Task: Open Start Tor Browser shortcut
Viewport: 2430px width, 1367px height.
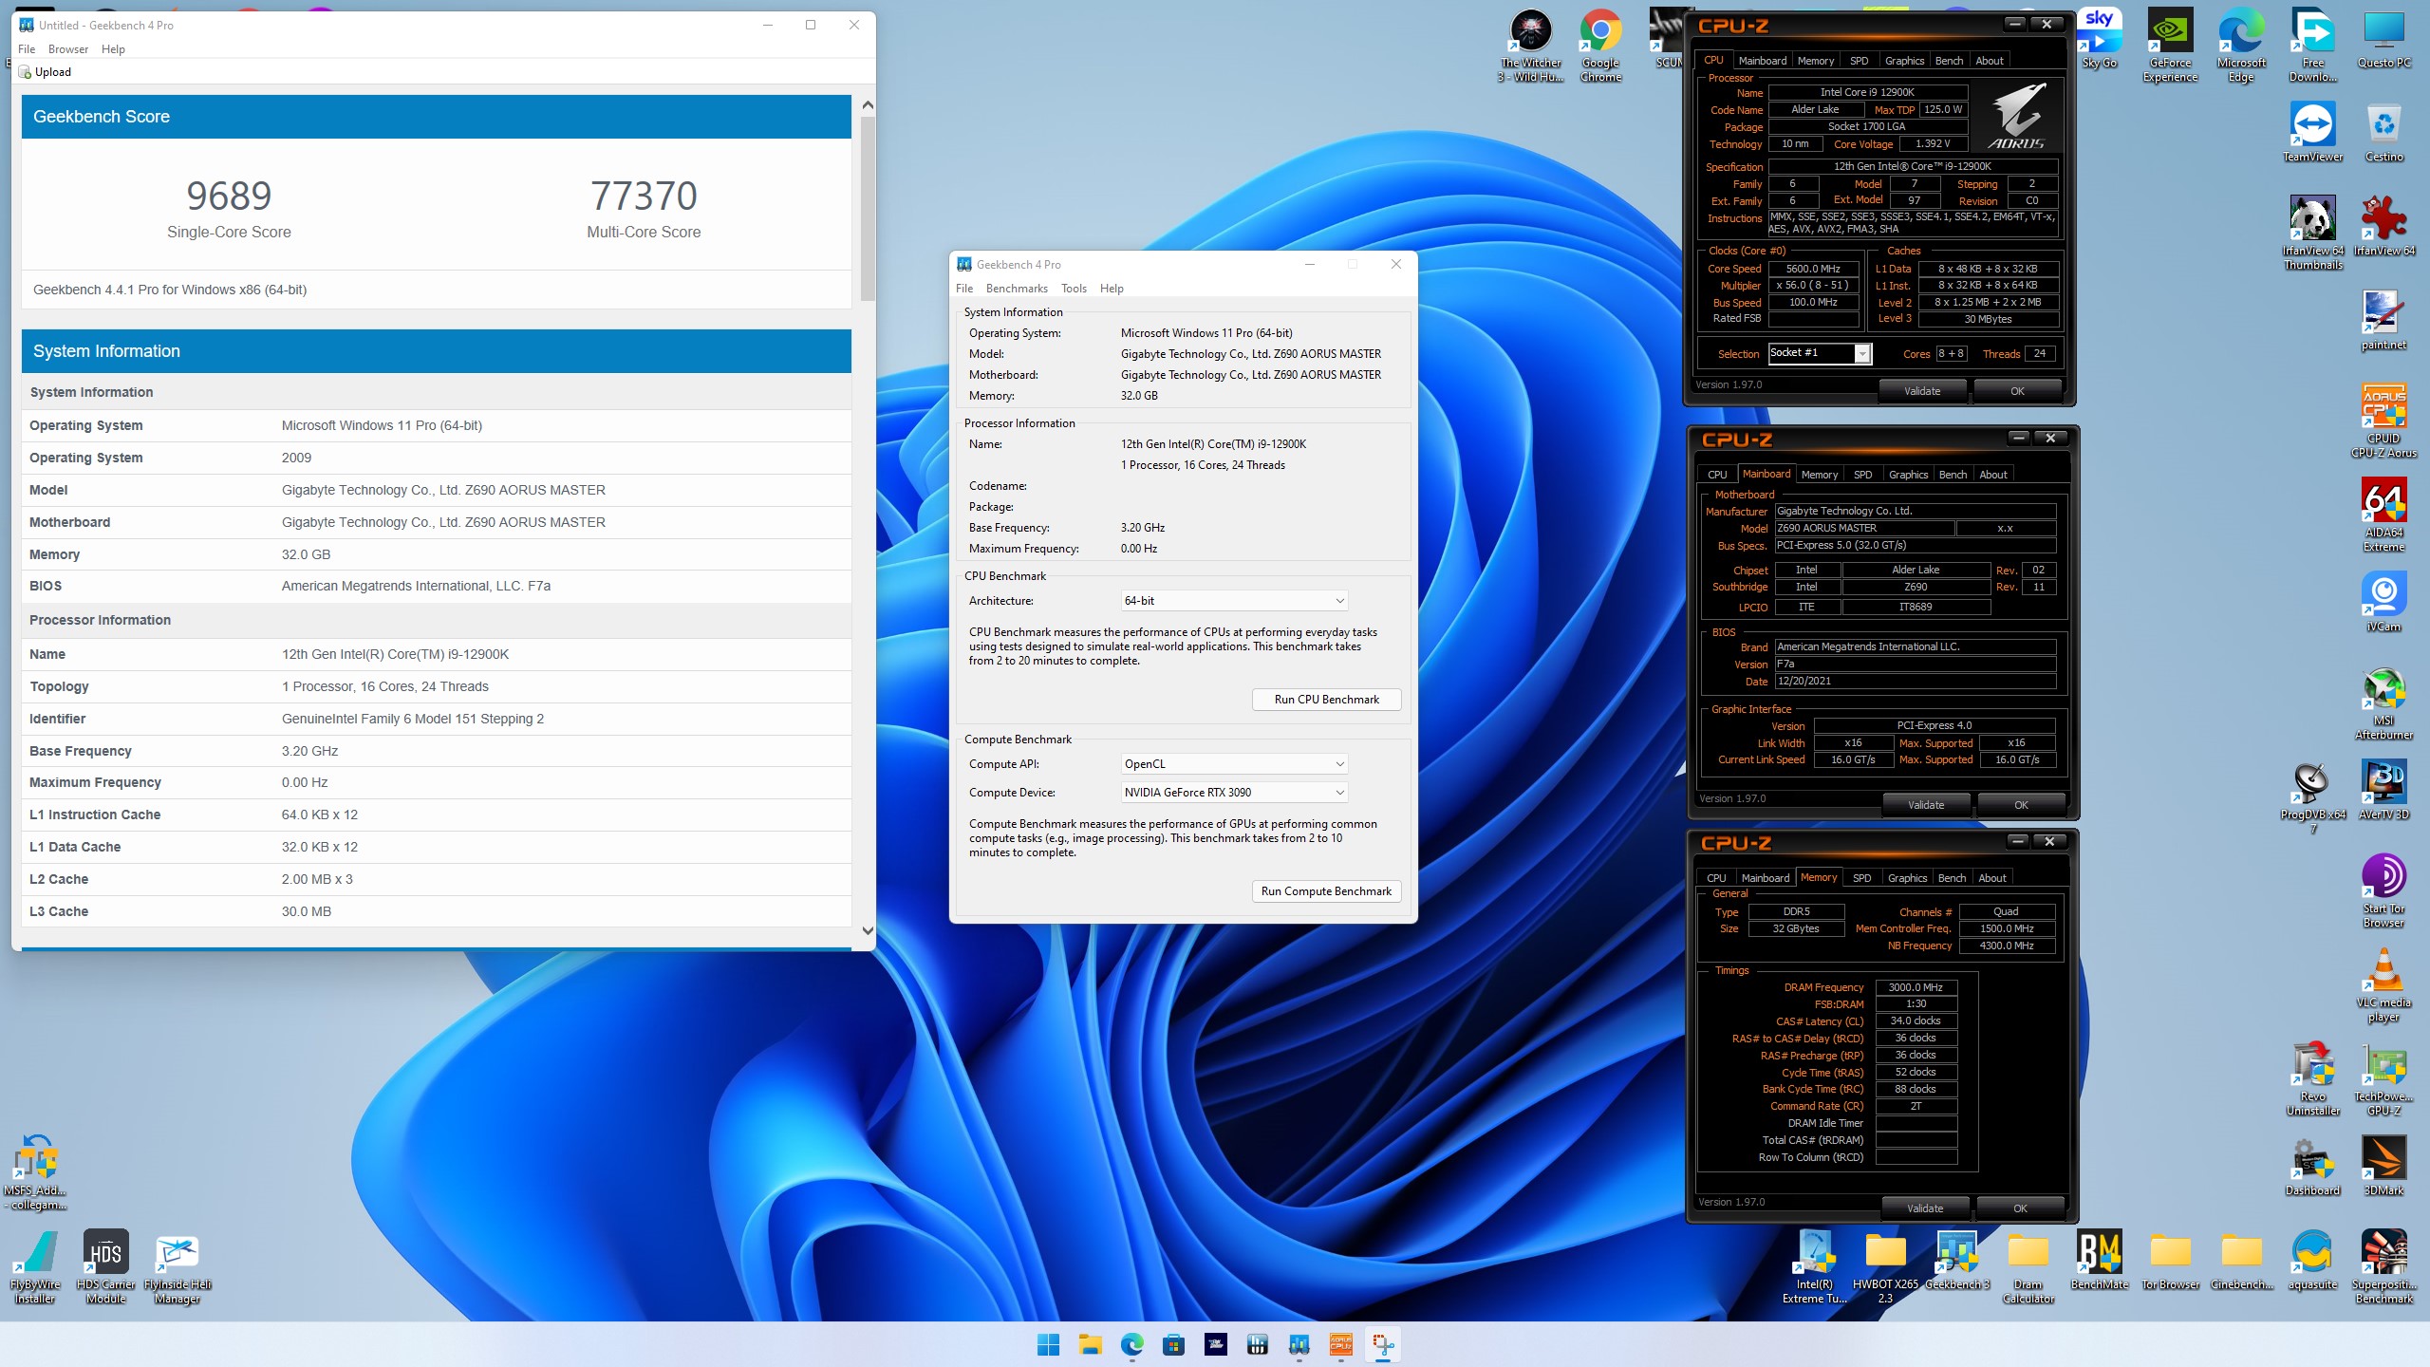Action: 2383,890
